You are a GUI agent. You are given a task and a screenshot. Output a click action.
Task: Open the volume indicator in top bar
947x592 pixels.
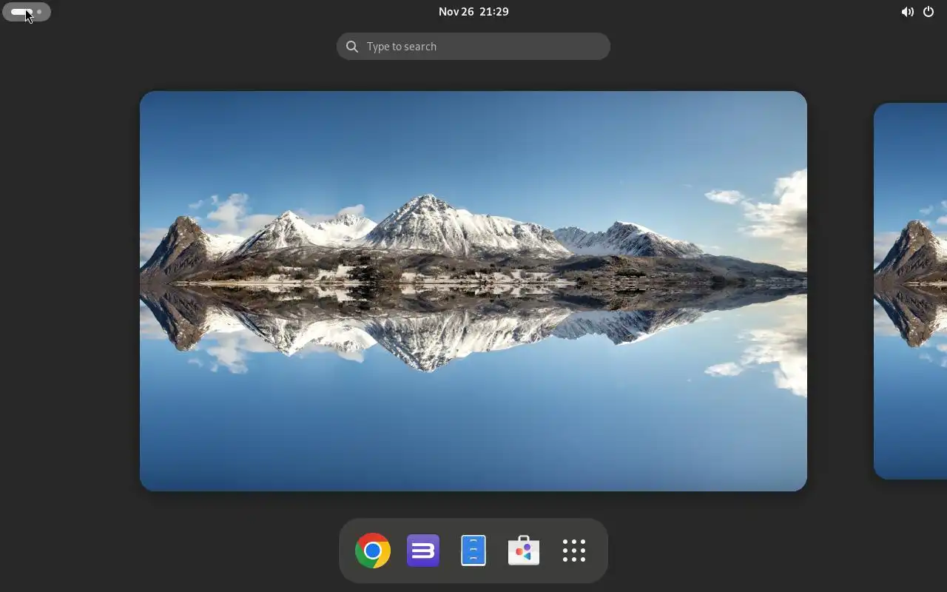pos(907,12)
